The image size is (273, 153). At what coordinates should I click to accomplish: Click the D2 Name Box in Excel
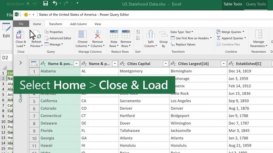coord(7,58)
